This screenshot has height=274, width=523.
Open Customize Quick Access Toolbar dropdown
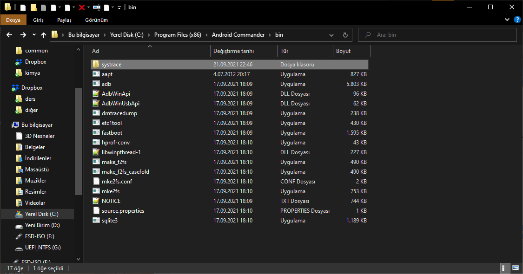(119, 8)
